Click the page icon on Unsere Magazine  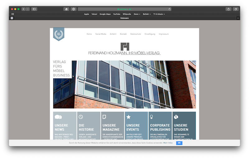tap(104, 117)
